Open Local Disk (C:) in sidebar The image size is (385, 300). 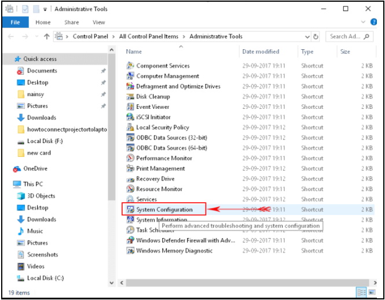pos(45,278)
